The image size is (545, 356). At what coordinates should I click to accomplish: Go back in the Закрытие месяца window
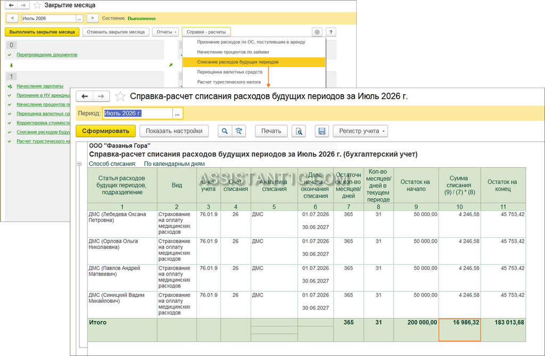11,5
